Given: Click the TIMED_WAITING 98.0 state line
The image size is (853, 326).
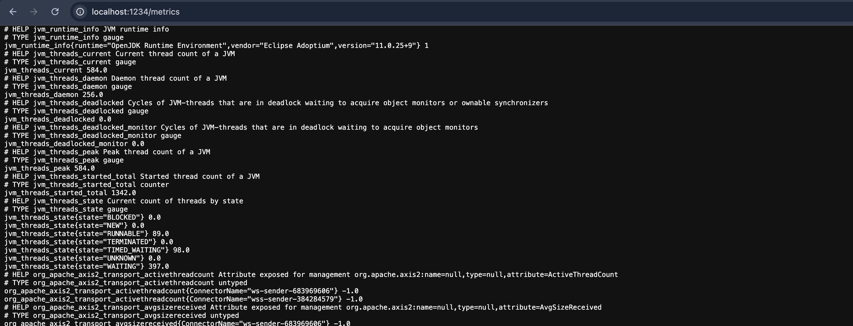Looking at the screenshot, I should [97, 250].
